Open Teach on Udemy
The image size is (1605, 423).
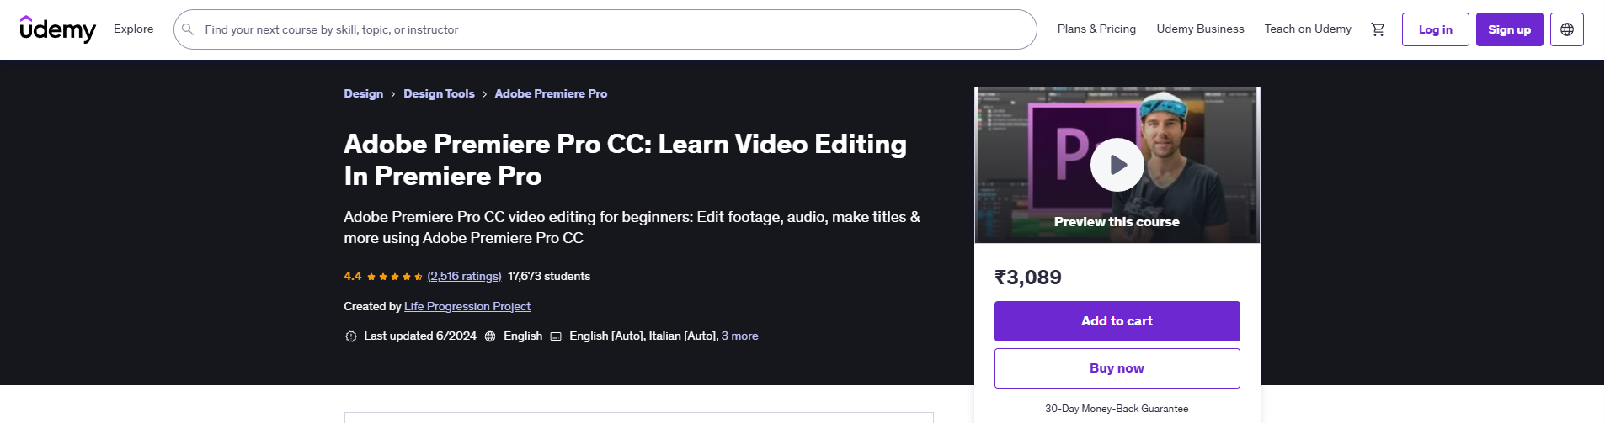[1308, 29]
